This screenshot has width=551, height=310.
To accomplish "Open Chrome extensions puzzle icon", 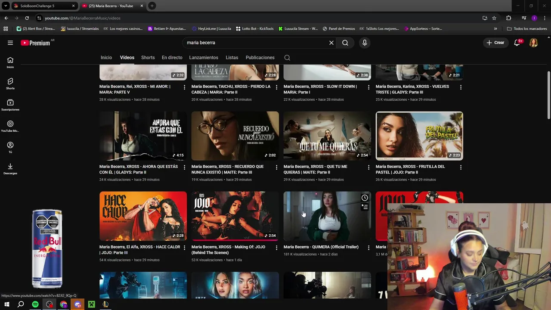I will tap(508, 18).
